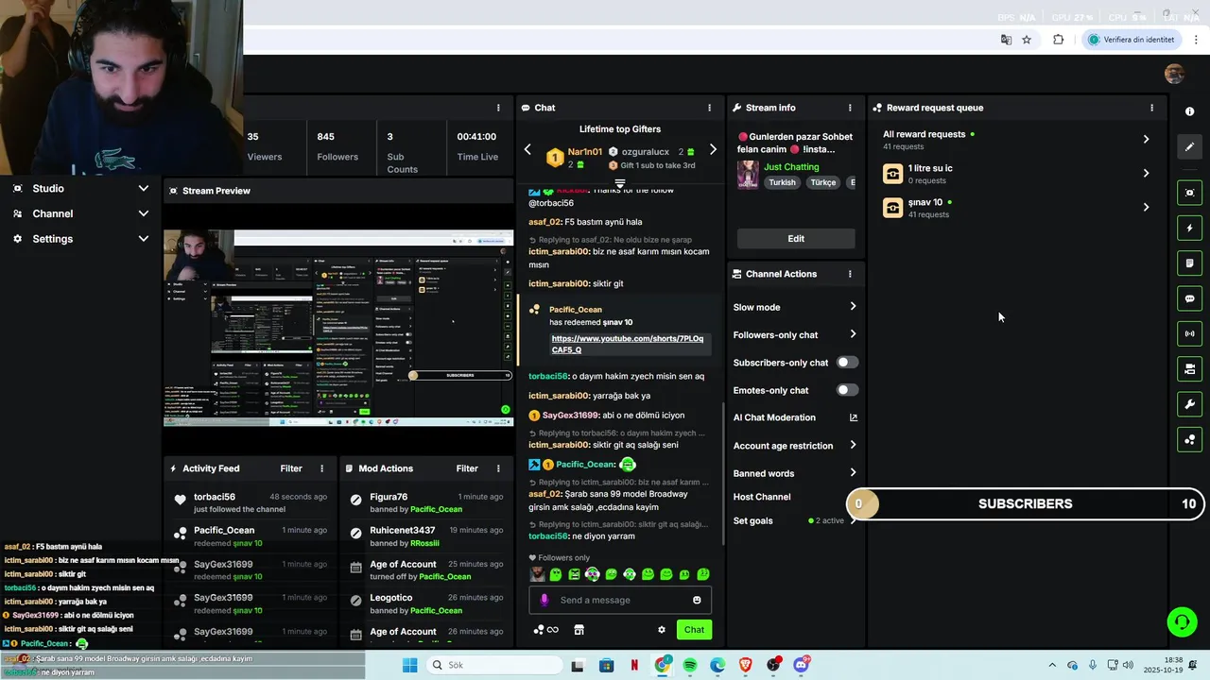
Task: Click Subscribers goal progress bar
Action: (x=1028, y=504)
